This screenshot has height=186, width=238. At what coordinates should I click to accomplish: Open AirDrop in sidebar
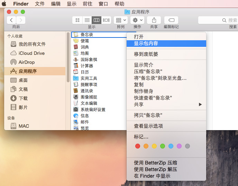[x=35, y=62]
